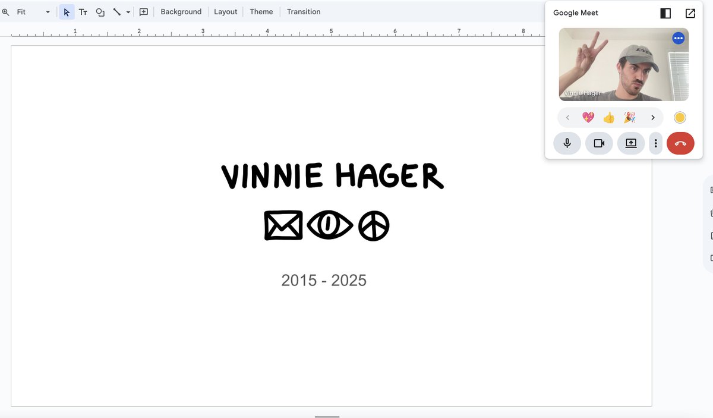Mute the microphone in Google Meet
The width and height of the screenshot is (713, 418).
(x=567, y=143)
